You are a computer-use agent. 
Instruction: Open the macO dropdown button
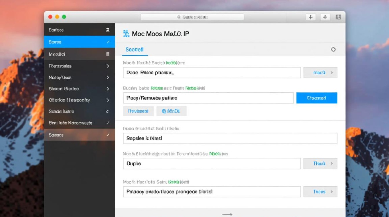(x=320, y=73)
